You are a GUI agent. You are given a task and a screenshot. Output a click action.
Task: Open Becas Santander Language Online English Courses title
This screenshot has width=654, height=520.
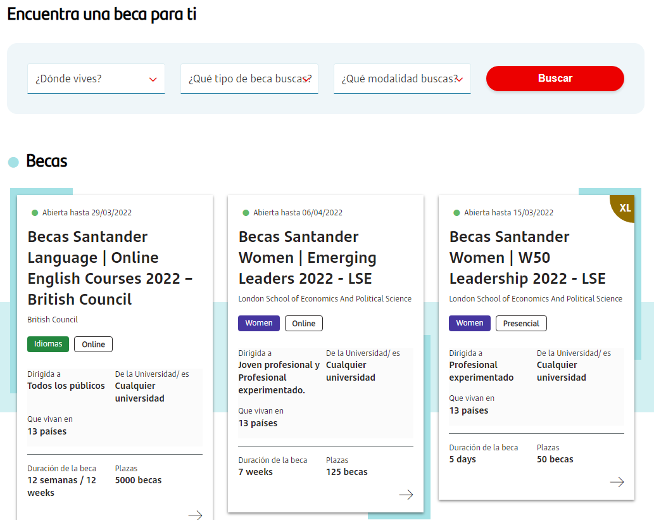pyautogui.click(x=110, y=268)
